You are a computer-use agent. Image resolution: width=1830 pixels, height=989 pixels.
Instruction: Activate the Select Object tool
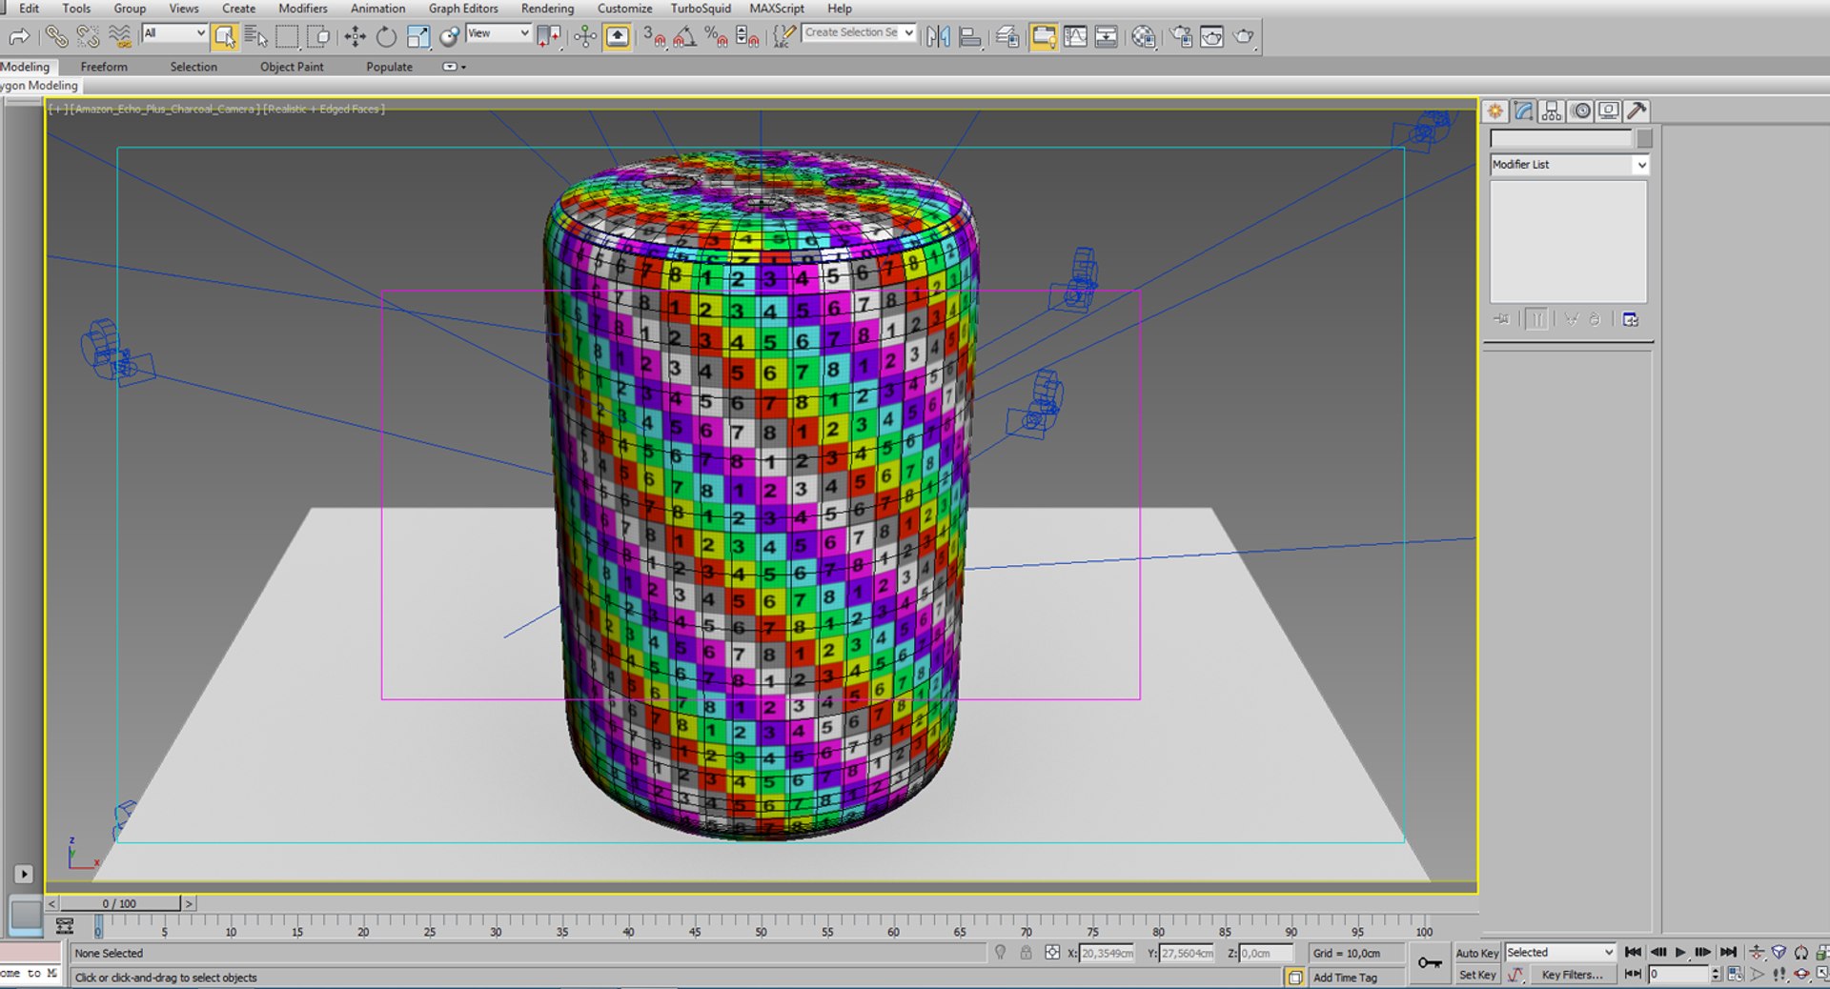click(225, 36)
